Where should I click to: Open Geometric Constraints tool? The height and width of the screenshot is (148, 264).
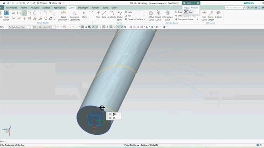pos(75,16)
